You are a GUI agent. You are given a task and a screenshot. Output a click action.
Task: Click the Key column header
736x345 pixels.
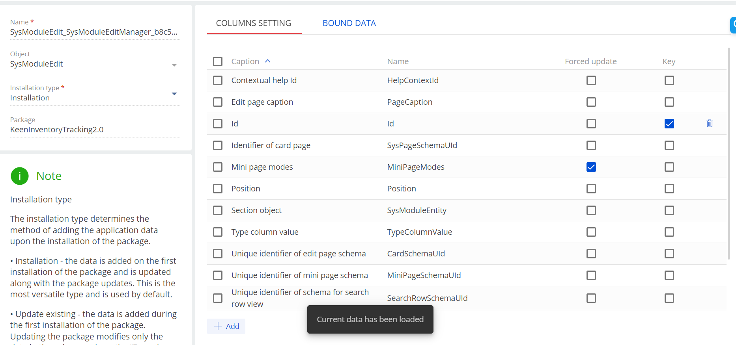669,61
